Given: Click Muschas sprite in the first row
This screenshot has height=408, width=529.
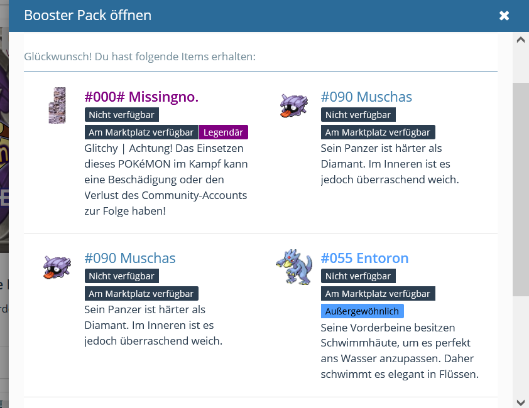Looking at the screenshot, I should [293, 105].
